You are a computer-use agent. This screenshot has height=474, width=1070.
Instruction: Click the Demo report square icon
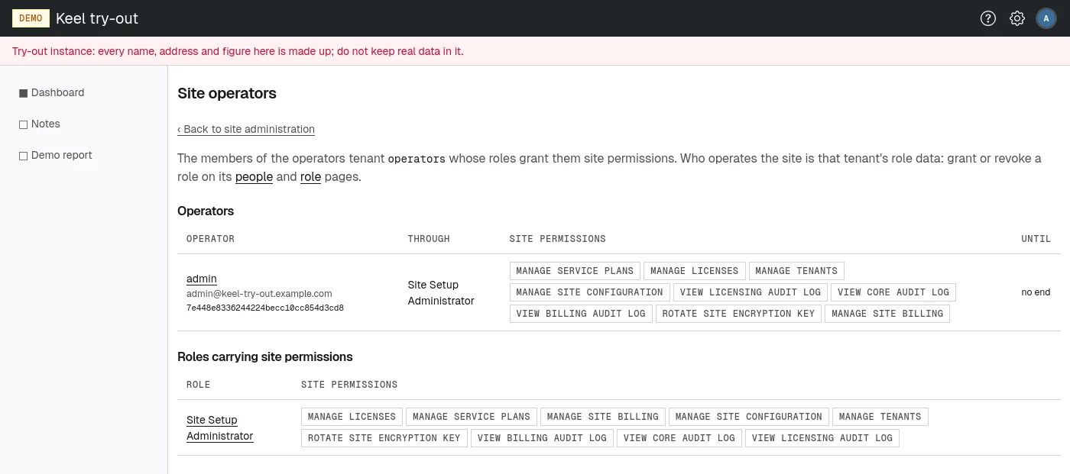click(23, 156)
